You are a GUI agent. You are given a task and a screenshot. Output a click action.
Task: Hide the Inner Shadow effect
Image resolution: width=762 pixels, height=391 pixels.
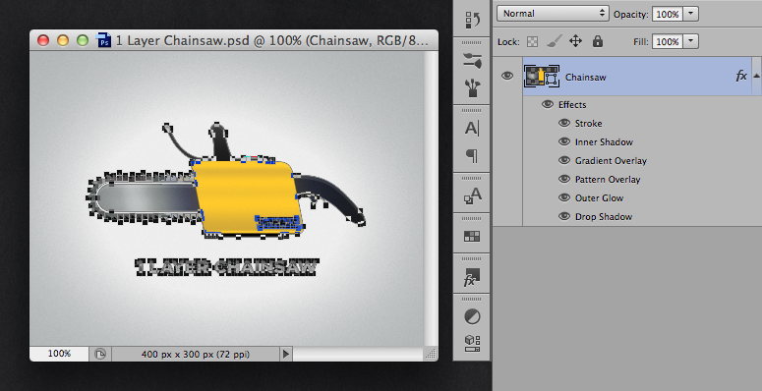pos(563,141)
